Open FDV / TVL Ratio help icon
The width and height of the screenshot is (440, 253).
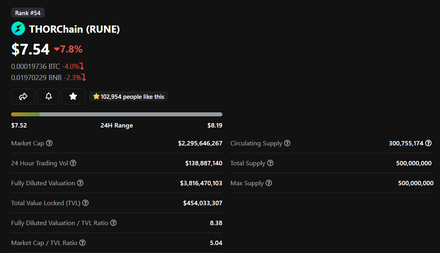113,222
